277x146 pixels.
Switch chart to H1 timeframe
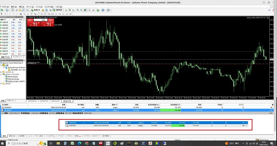[56, 14]
